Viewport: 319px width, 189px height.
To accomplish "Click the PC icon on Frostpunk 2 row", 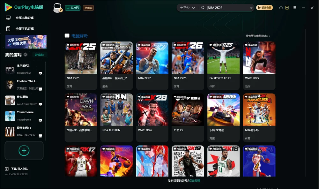I will tap(40, 73).
